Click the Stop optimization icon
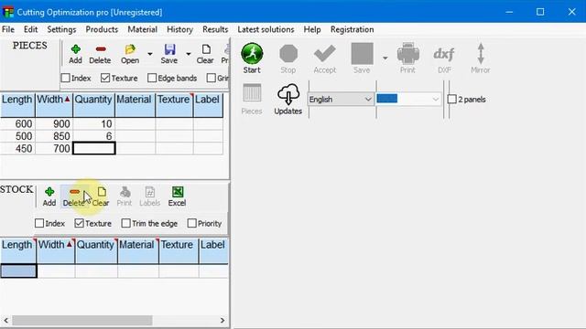This screenshot has width=586, height=329. (288, 58)
